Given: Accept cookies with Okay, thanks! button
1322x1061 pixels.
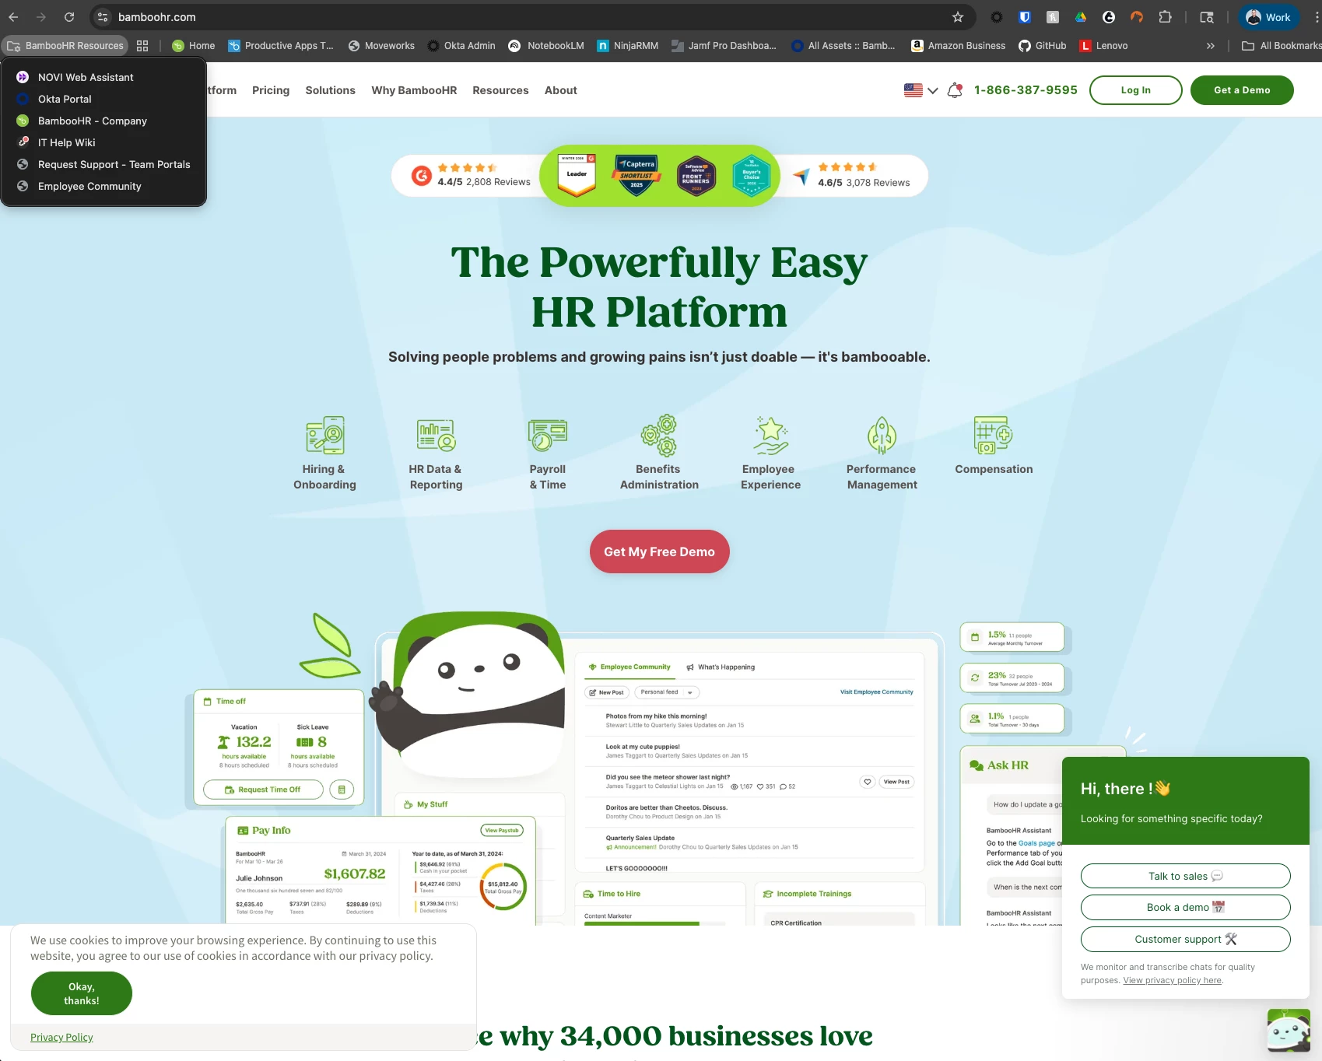Looking at the screenshot, I should [x=82, y=993].
